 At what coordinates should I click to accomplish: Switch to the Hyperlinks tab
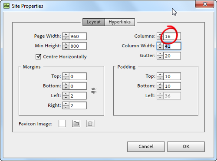pos(120,22)
